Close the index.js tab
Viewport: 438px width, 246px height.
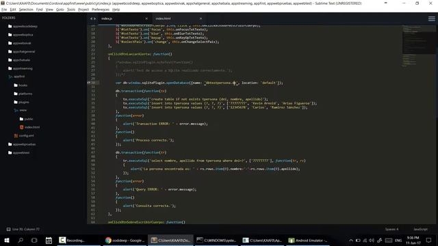(x=146, y=18)
